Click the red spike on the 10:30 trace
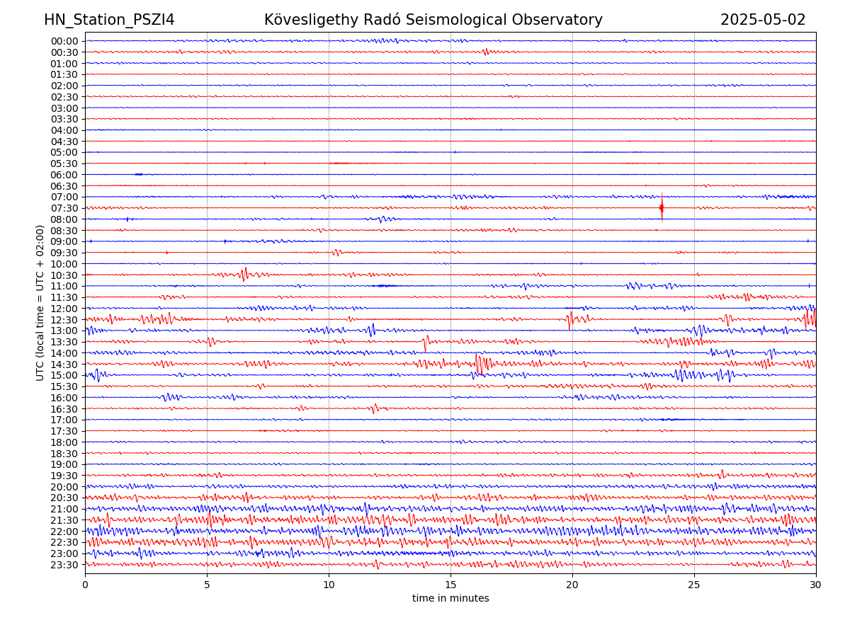The image size is (850, 637). pyautogui.click(x=244, y=274)
